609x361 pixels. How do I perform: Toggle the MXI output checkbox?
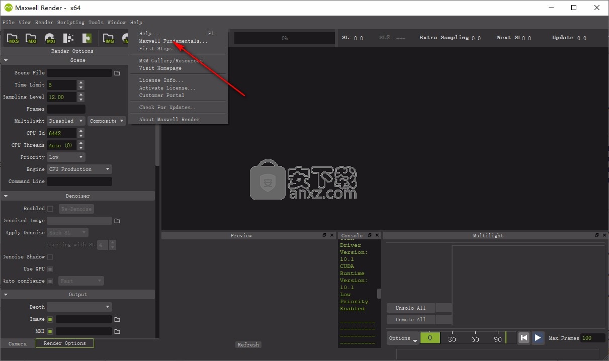click(x=50, y=331)
